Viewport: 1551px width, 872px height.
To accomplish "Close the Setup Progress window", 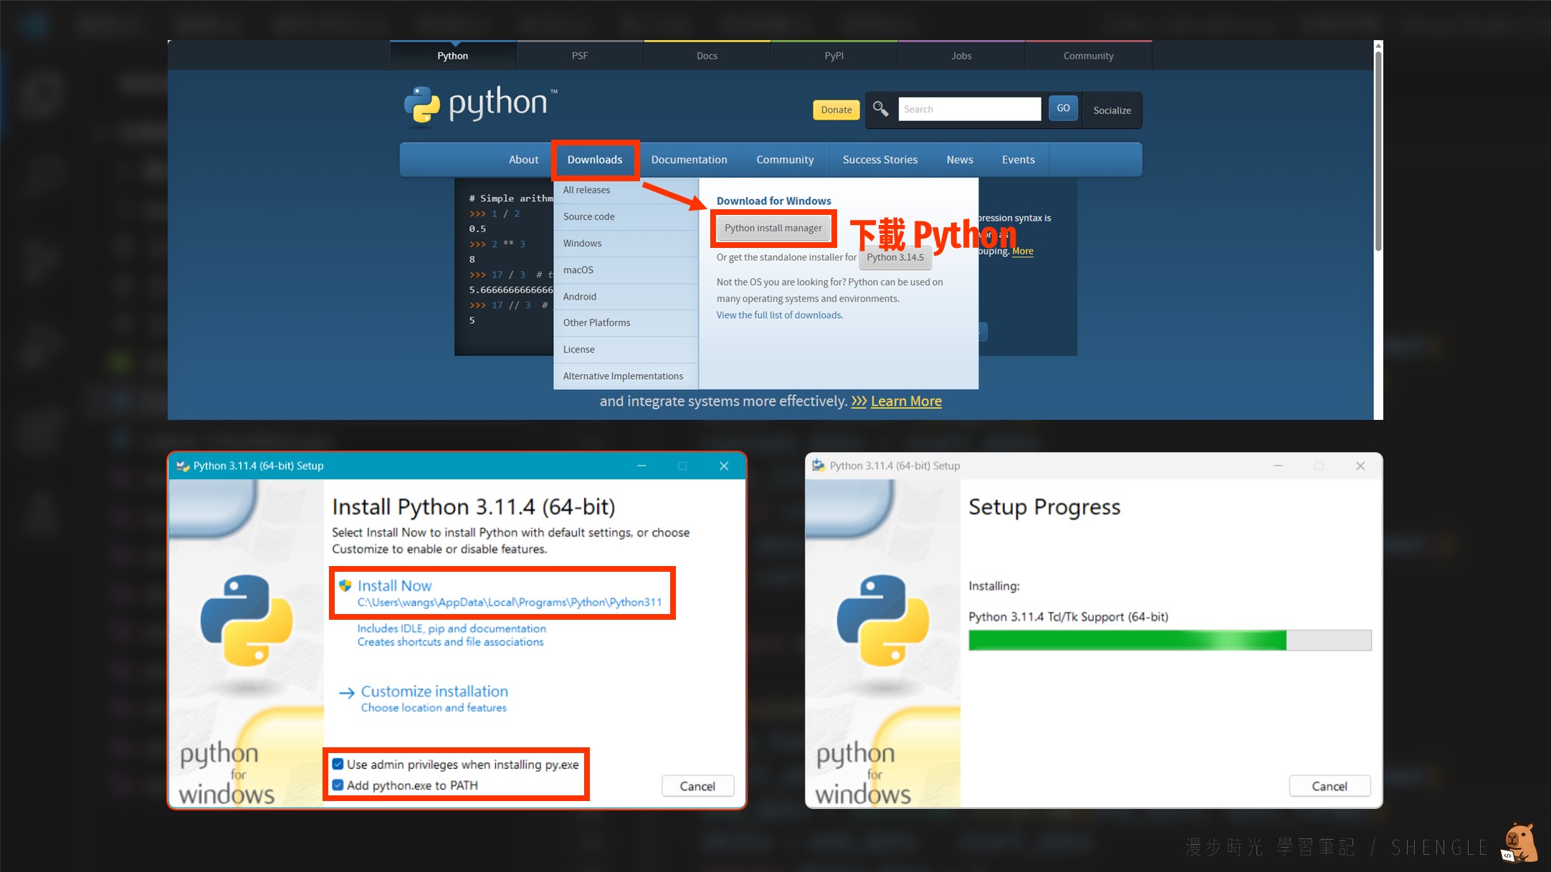I will point(1360,466).
